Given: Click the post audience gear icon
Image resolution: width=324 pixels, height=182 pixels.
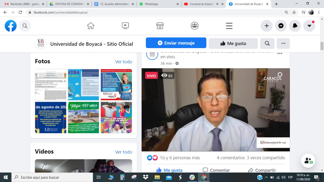Looking at the screenshot, I should click(177, 64).
